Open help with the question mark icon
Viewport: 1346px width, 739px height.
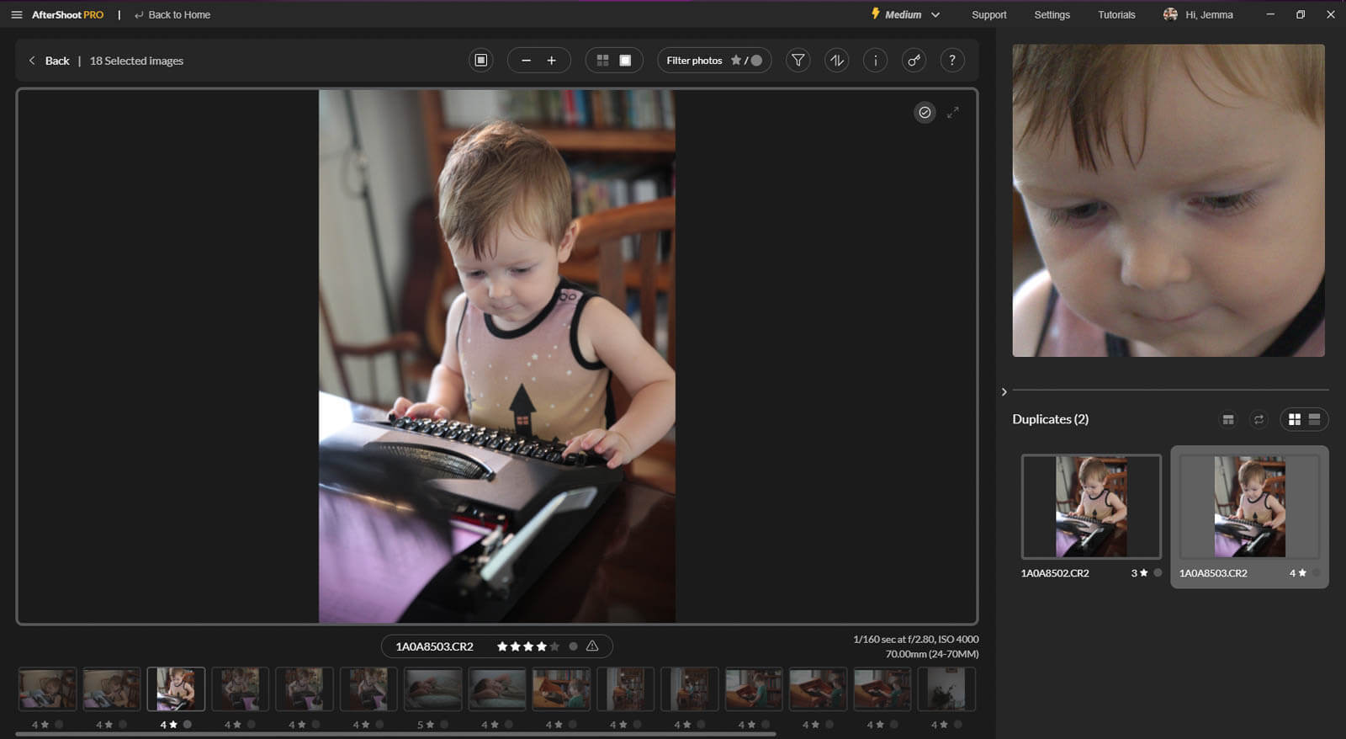[951, 61]
